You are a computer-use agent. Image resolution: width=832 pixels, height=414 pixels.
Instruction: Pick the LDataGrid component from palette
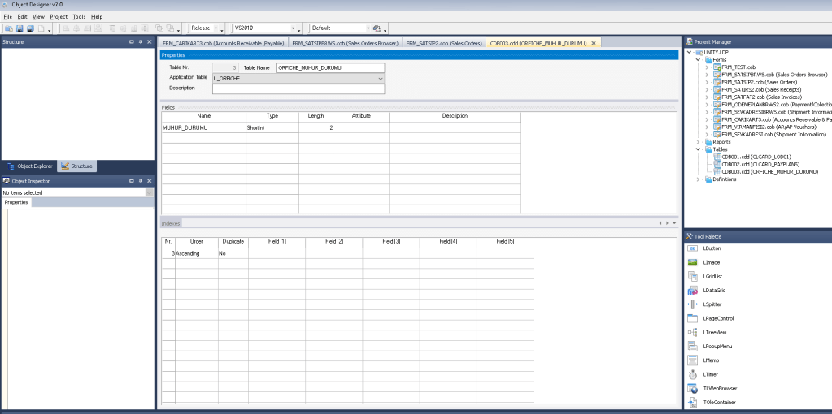[x=713, y=291]
